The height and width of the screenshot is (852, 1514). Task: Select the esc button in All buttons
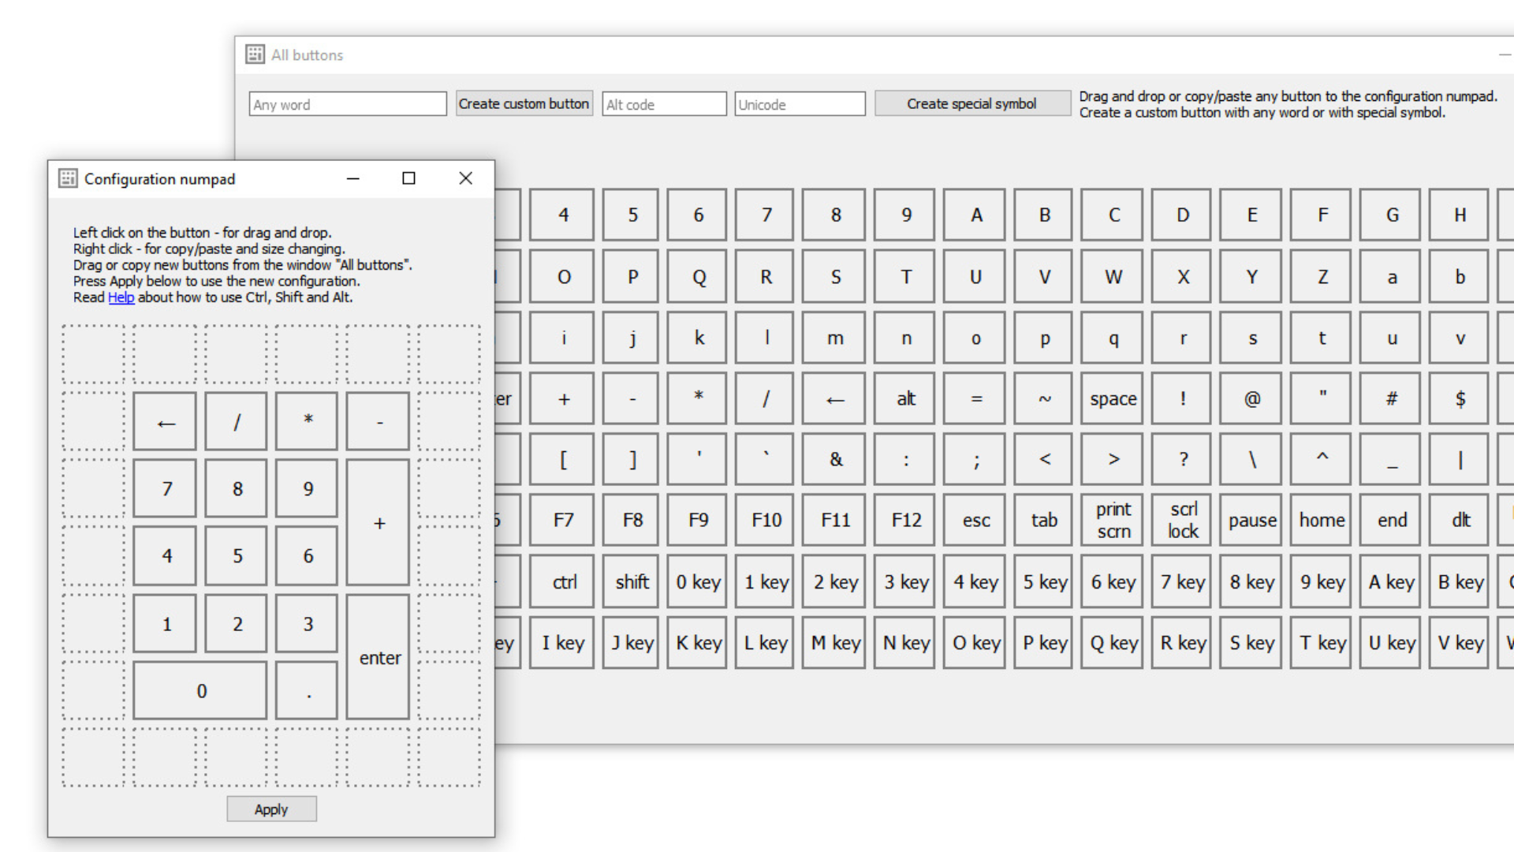tap(975, 521)
